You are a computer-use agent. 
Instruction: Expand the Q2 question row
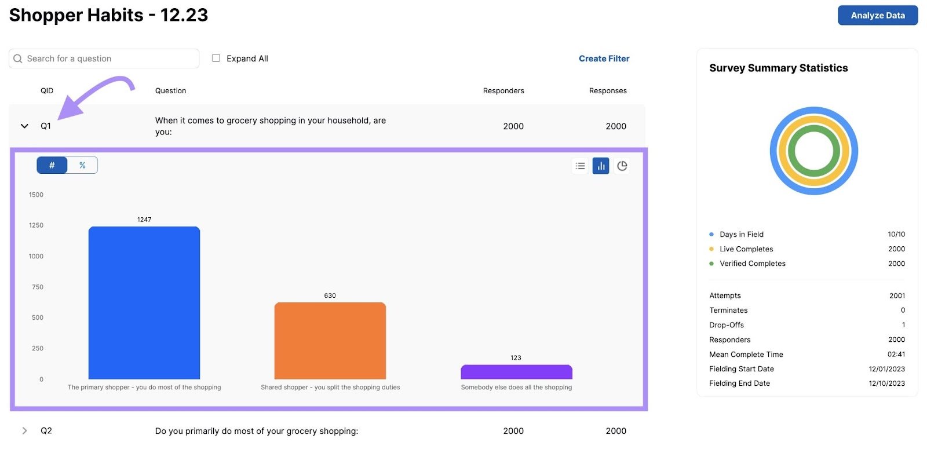click(24, 431)
